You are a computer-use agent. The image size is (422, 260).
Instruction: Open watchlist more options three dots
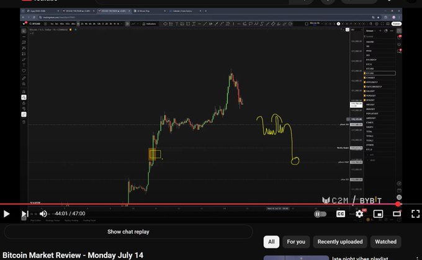point(392,30)
